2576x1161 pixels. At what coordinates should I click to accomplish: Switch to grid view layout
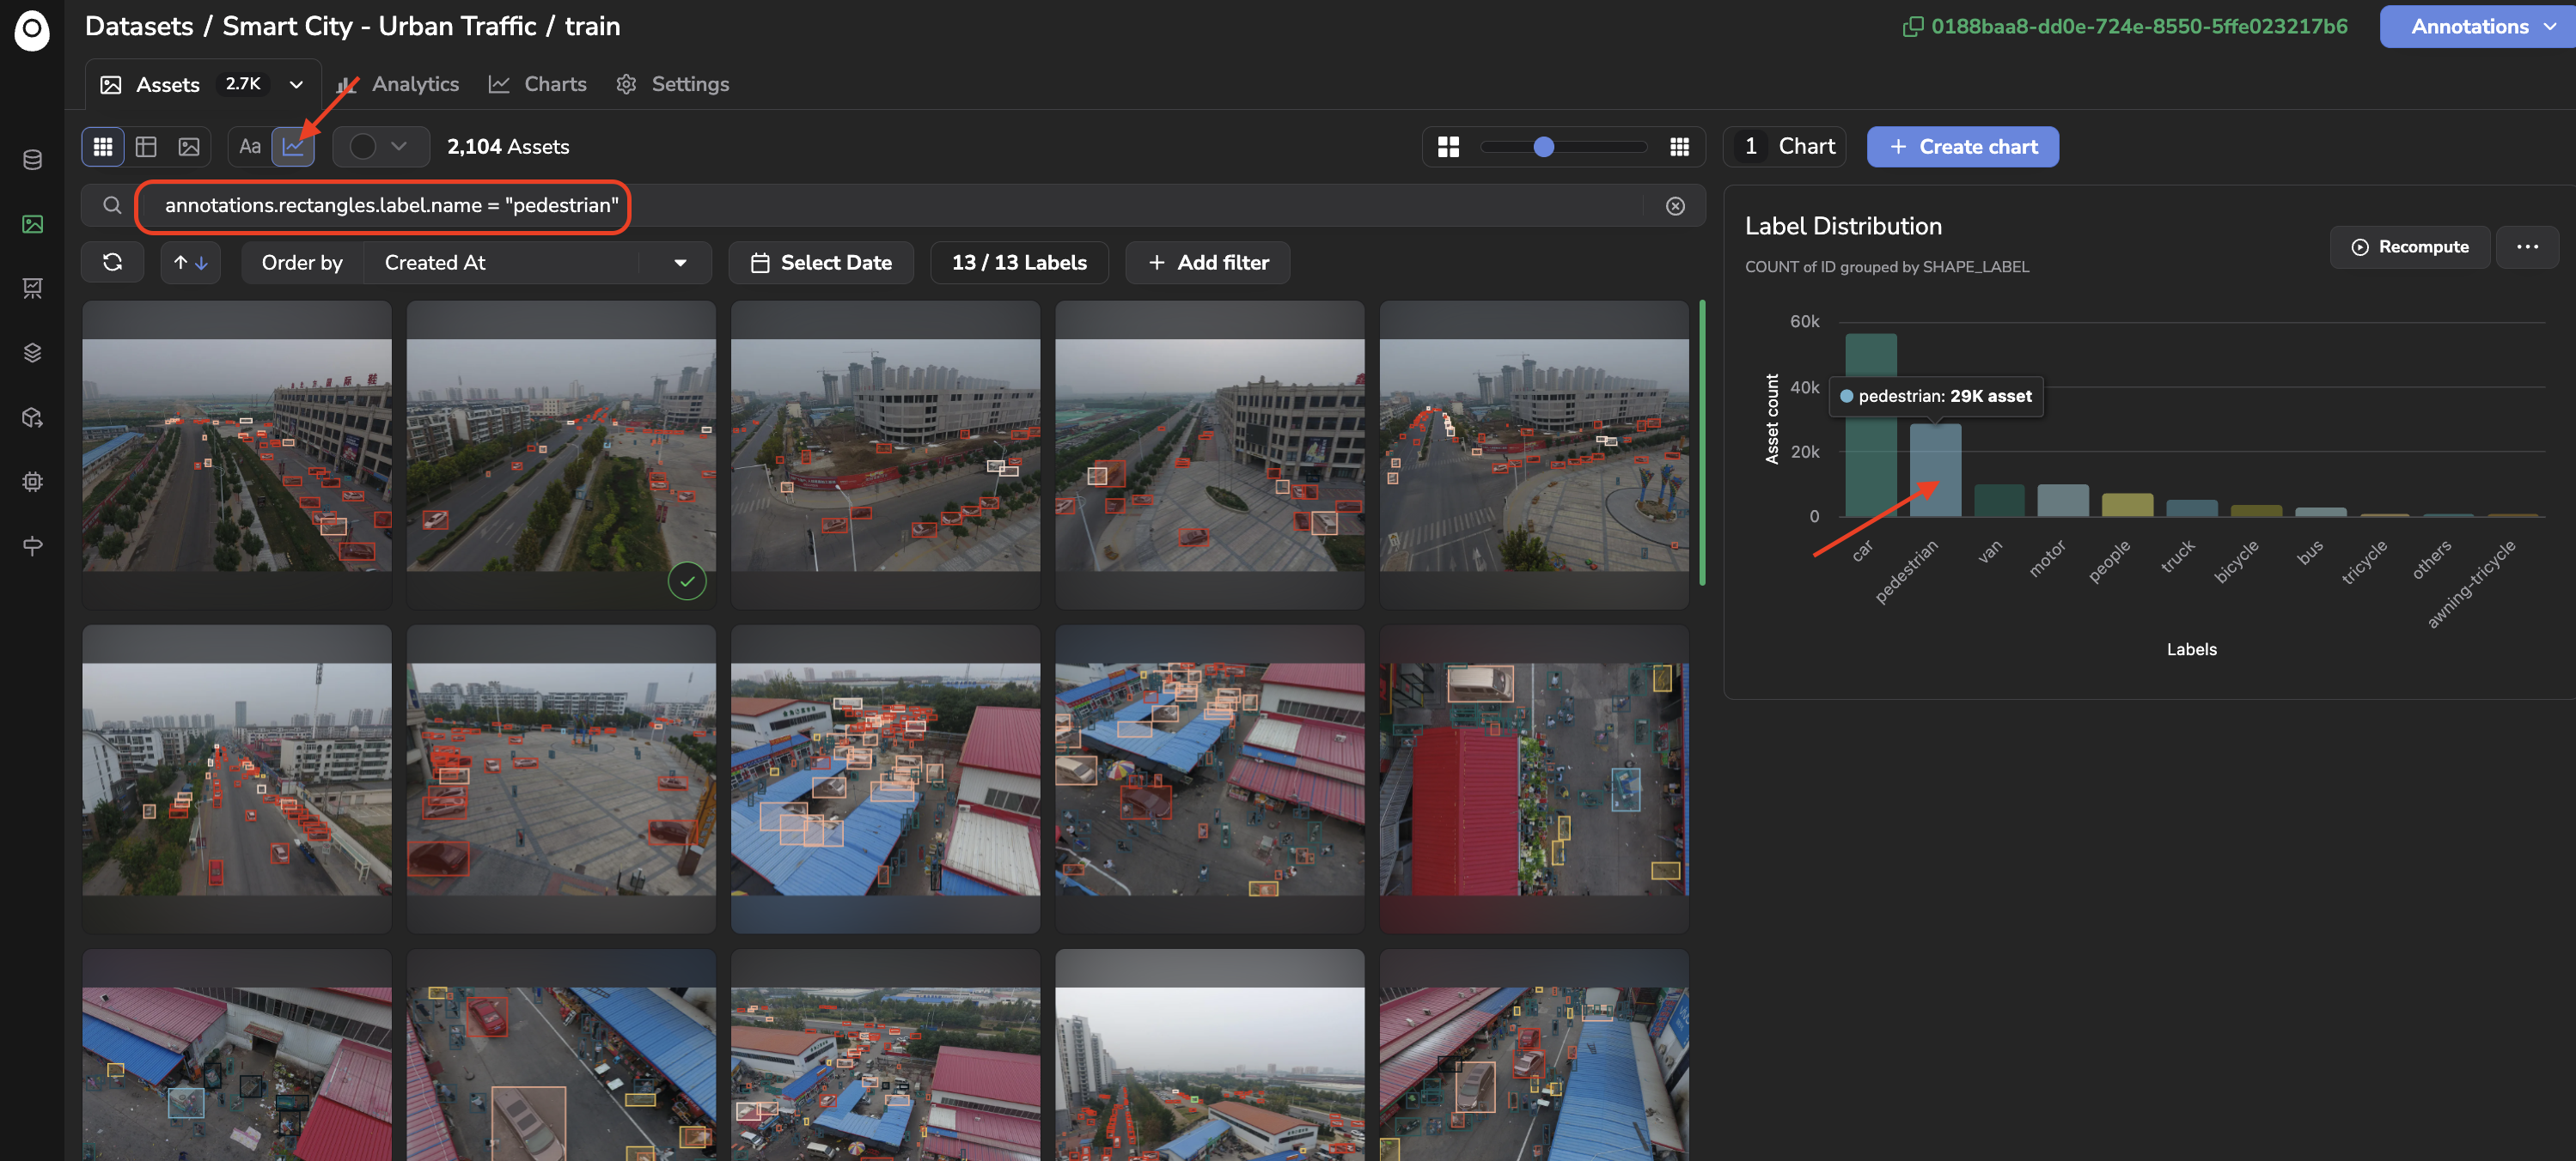pyautogui.click(x=103, y=147)
